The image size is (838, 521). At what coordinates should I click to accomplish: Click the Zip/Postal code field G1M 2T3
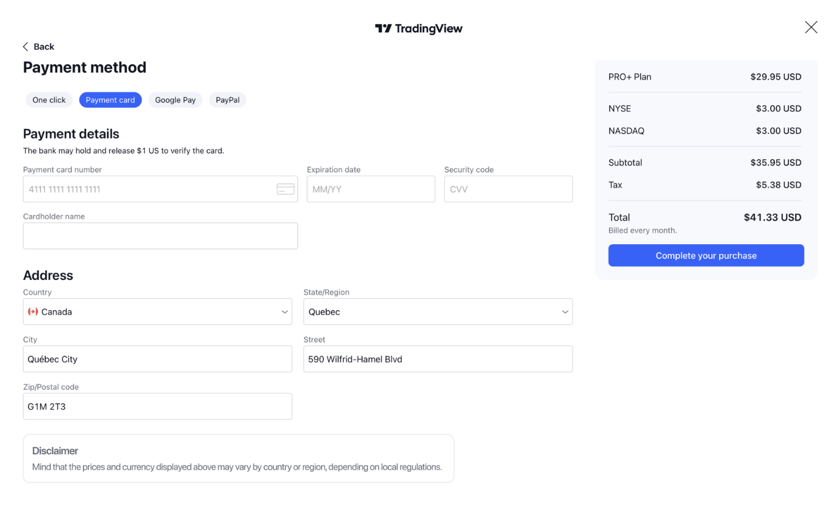[x=158, y=406]
